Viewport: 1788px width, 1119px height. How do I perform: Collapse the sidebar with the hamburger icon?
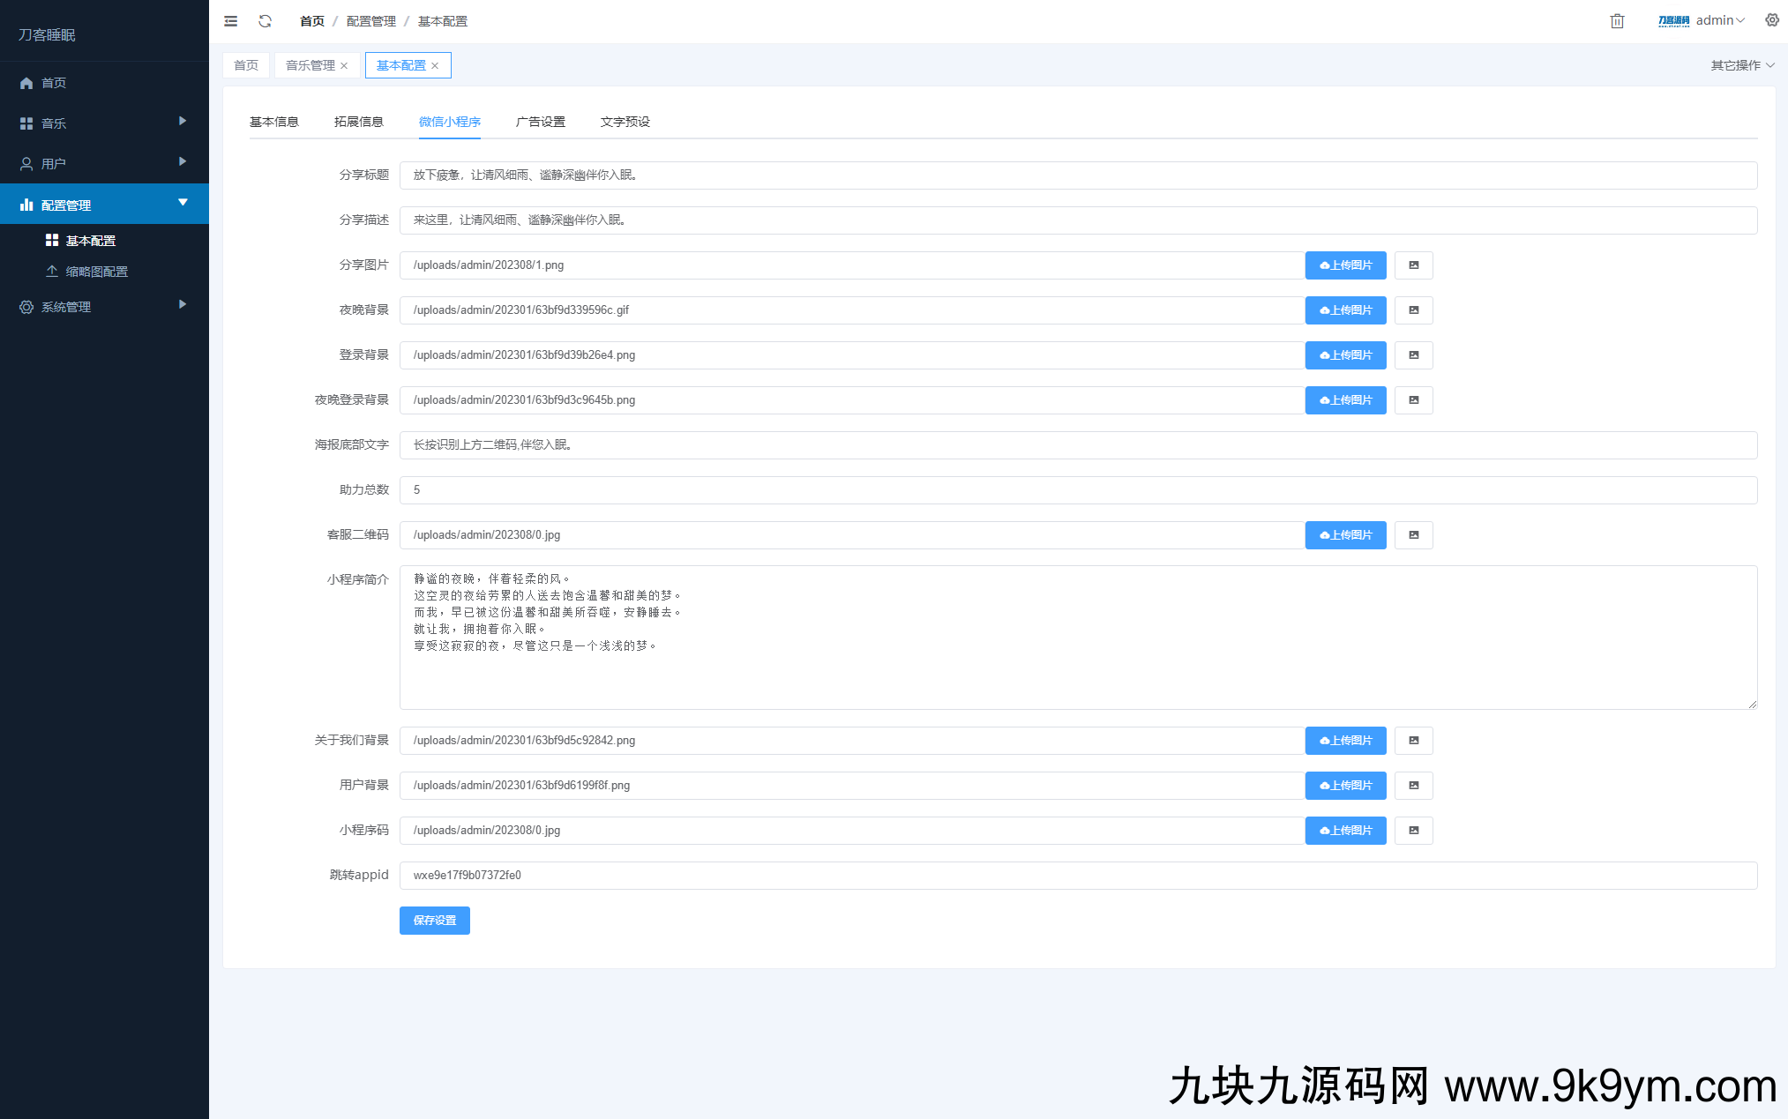230,20
